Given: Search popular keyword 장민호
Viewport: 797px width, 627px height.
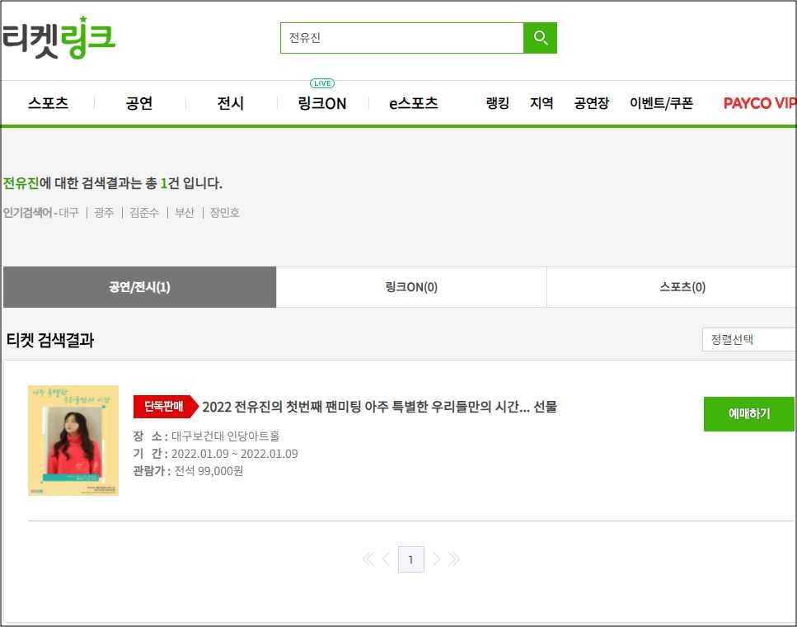Looking at the screenshot, I should [x=225, y=212].
